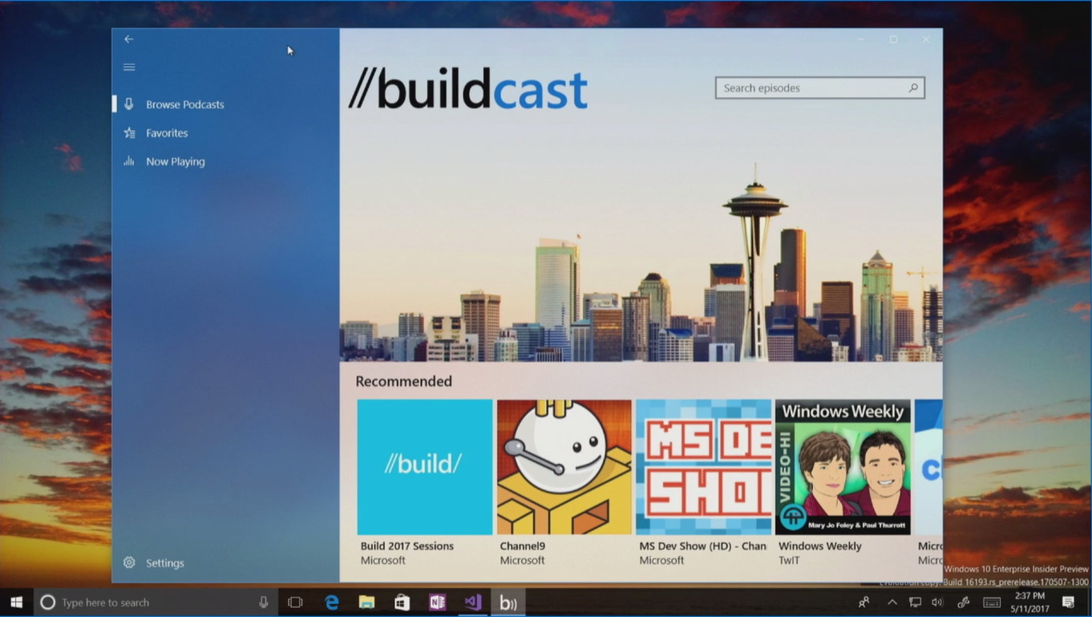Click the Cortana search box in taskbar

click(x=156, y=603)
